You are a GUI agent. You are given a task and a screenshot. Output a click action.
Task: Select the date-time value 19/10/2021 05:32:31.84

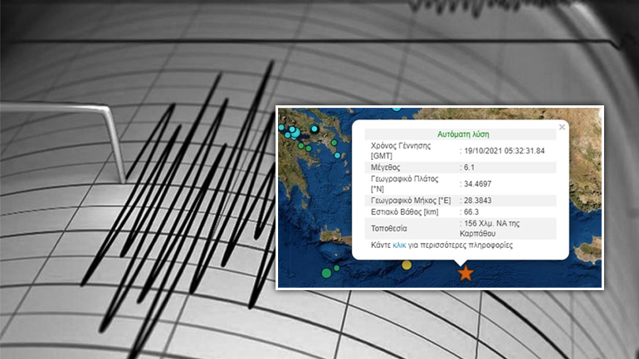pos(503,151)
